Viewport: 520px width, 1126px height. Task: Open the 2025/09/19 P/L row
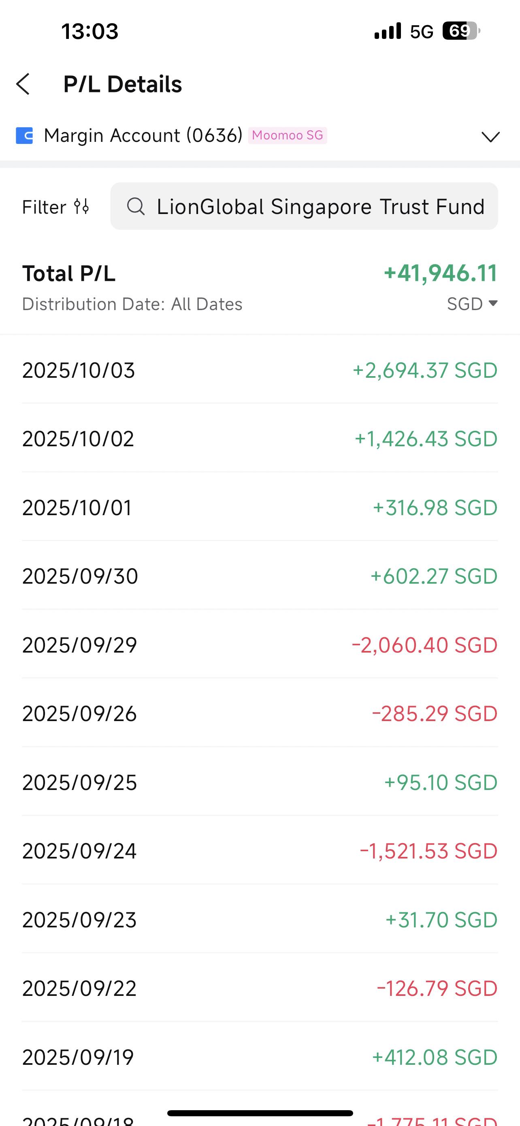pos(260,1057)
